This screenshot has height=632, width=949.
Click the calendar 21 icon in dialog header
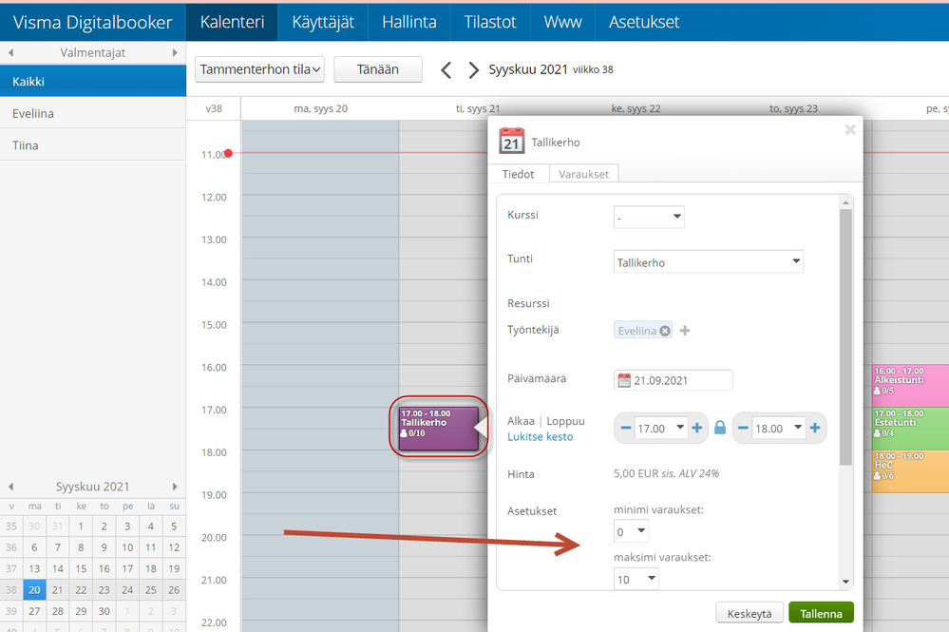coord(511,141)
